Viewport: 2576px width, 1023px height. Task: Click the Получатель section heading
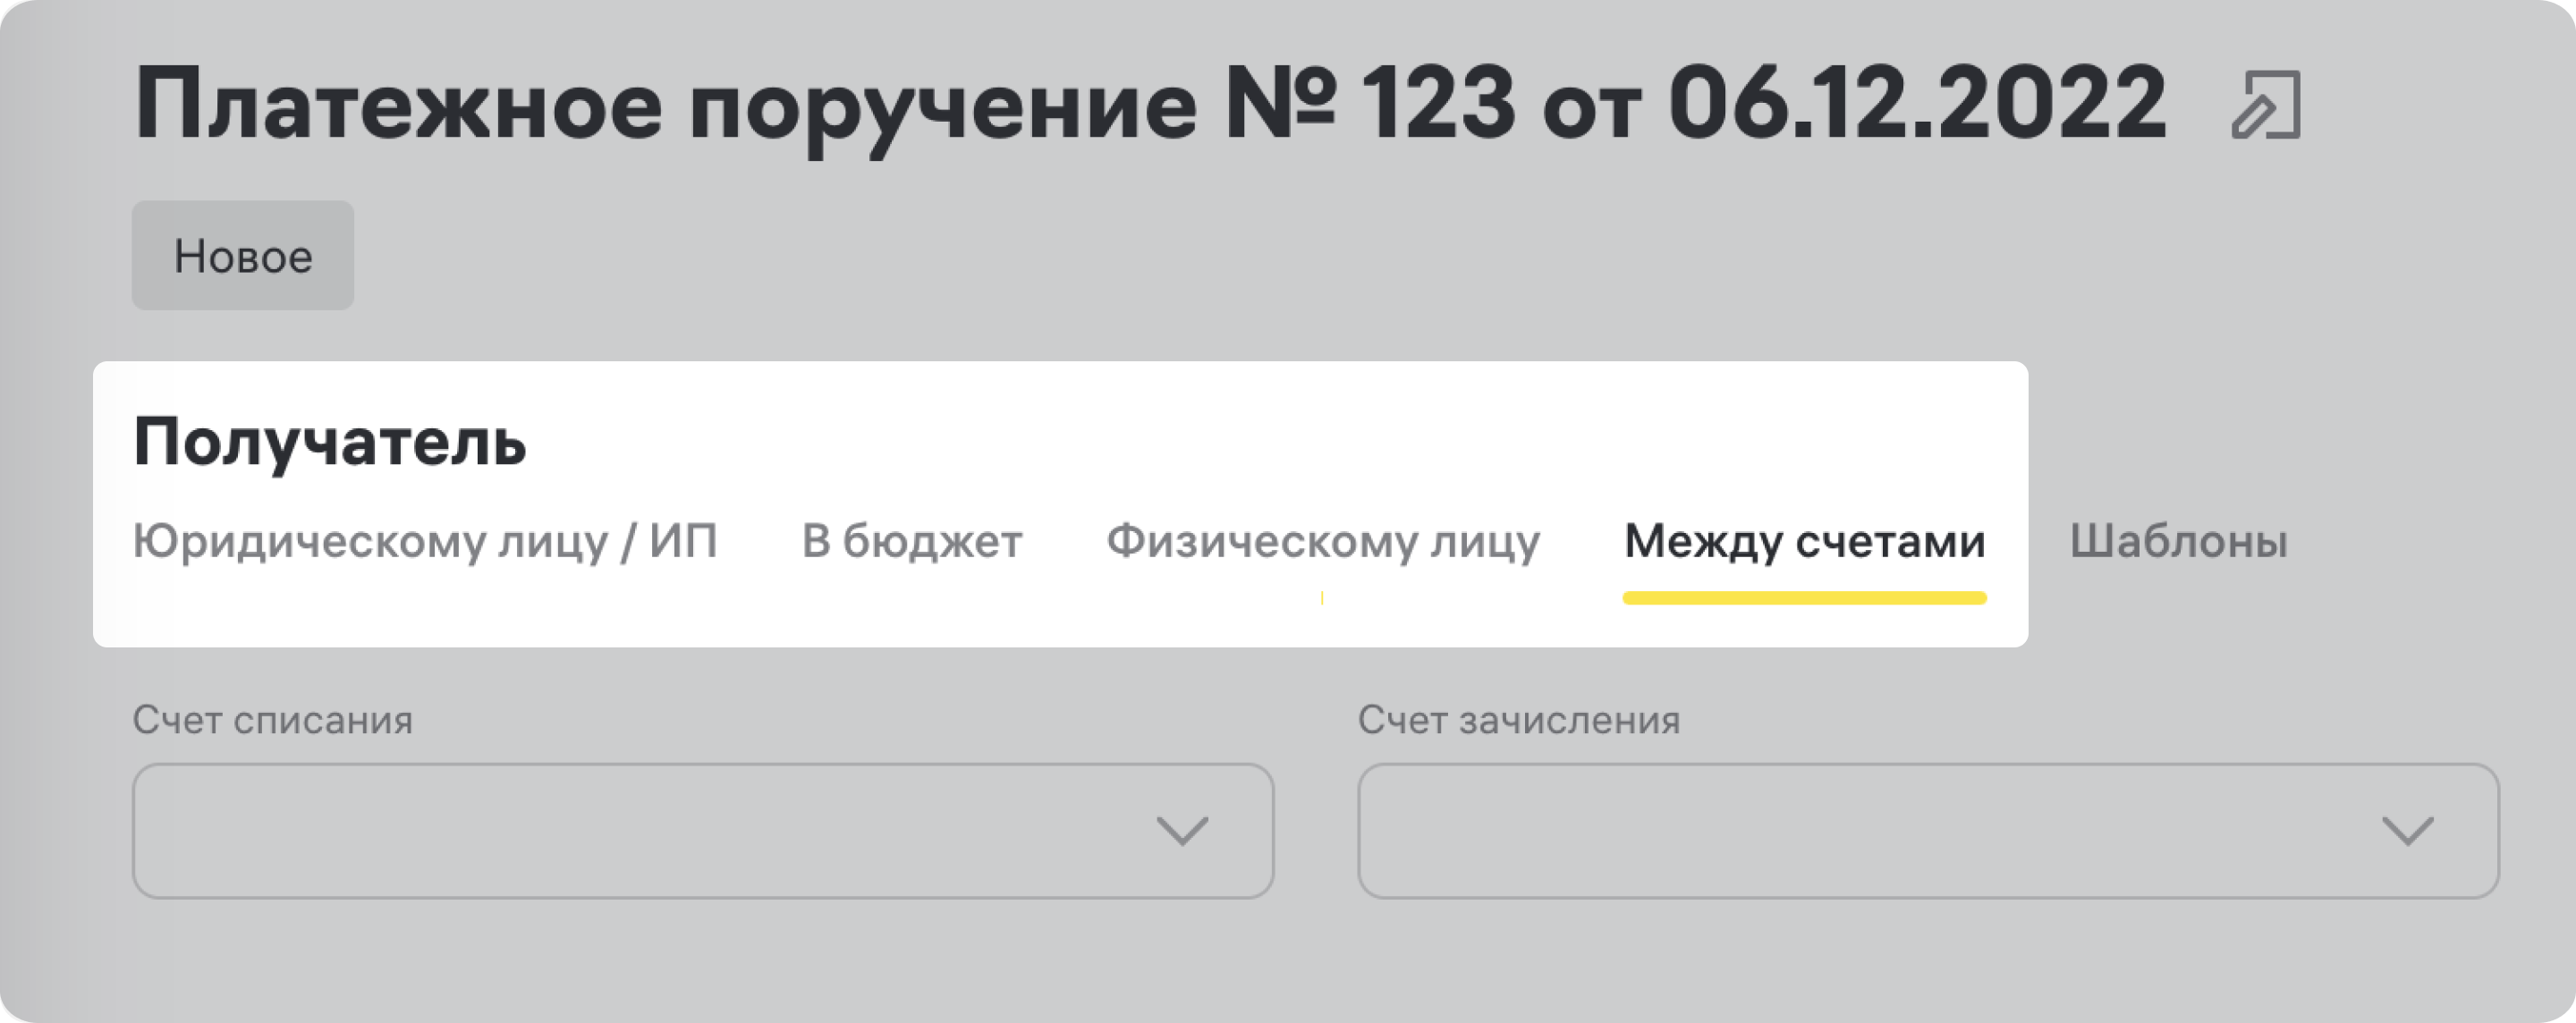click(x=330, y=442)
